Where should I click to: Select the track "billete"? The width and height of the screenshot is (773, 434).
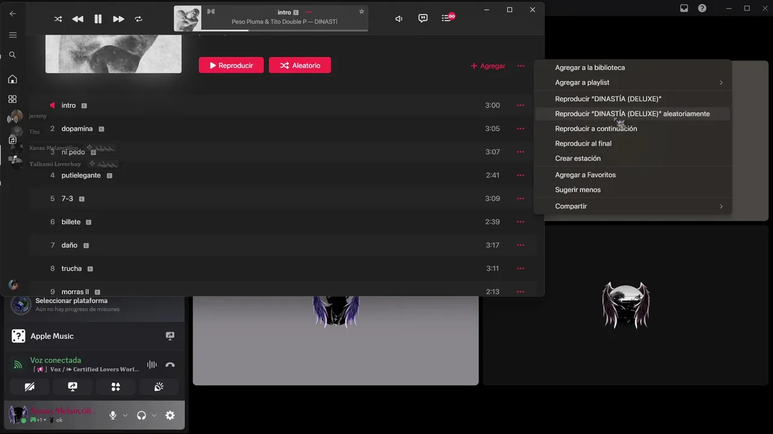[x=283, y=222]
